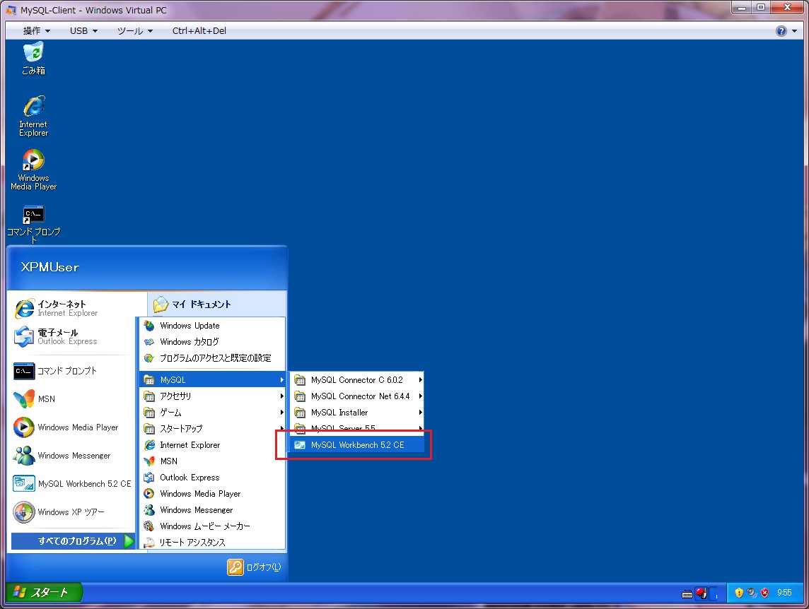
Task: Open MSN in Start menu left pane
Action: coord(72,399)
